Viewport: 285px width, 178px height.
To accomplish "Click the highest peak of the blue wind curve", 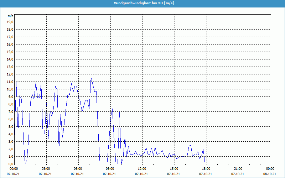I will click(x=91, y=78).
